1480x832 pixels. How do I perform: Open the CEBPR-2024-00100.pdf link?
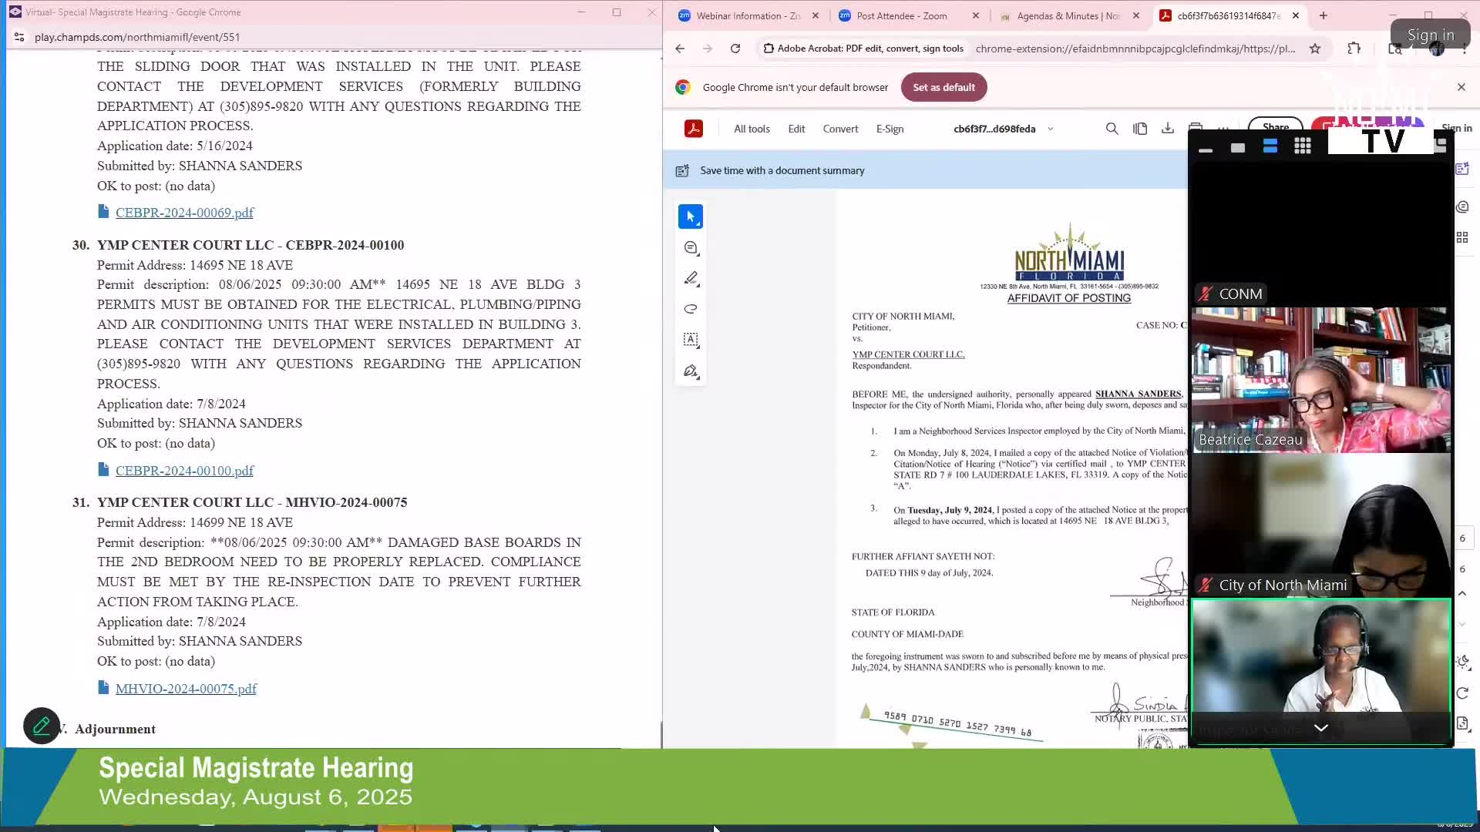click(x=184, y=471)
